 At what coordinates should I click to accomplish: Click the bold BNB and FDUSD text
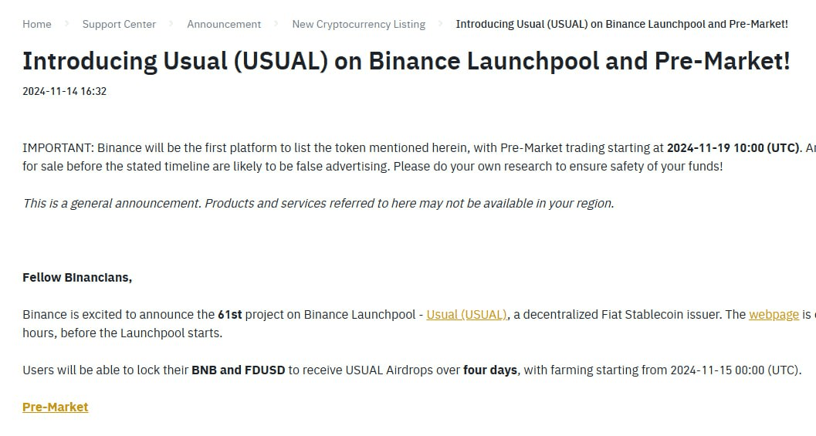(x=239, y=370)
